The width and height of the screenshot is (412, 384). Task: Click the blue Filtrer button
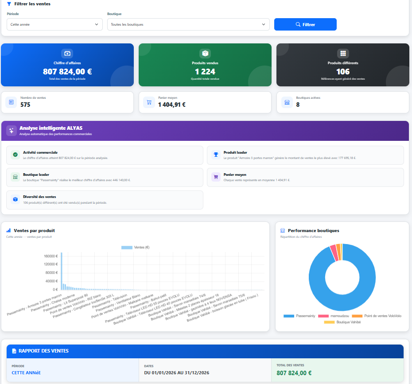click(x=305, y=24)
